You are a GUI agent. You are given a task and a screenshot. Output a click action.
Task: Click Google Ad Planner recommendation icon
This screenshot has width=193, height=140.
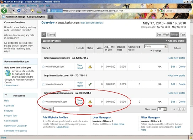pyautogui.click(x=8, y=73)
